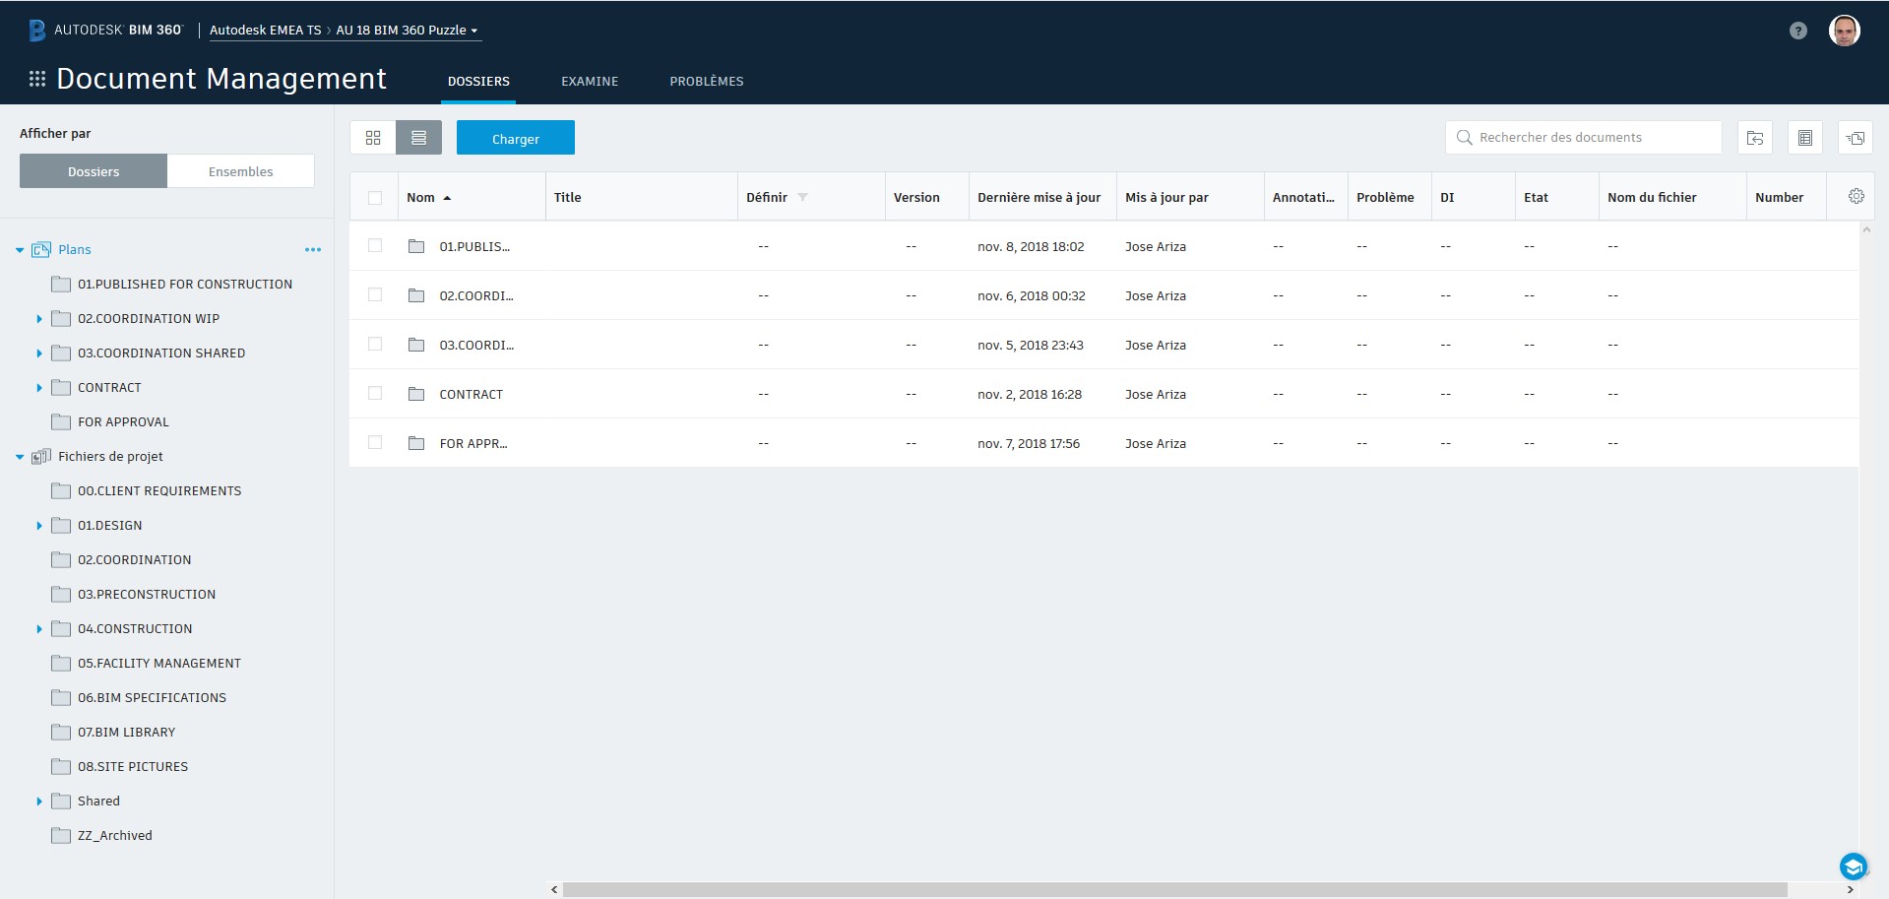1889x899 pixels.
Task: Check the select-all checkbox in table header
Action: tap(375, 197)
